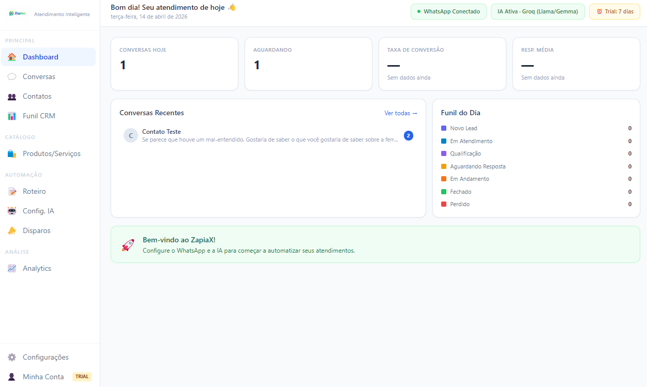This screenshot has width=647, height=387.
Task: Click the Trial: 7 dias badge
Action: (x=614, y=11)
